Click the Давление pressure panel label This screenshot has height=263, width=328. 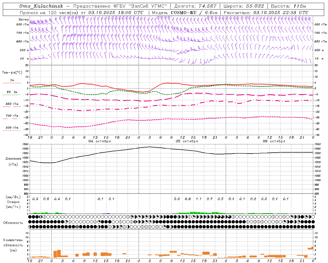pos(13,158)
